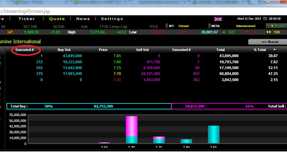Select the SET 100 index tab
The image size is (287, 152).
30,26
